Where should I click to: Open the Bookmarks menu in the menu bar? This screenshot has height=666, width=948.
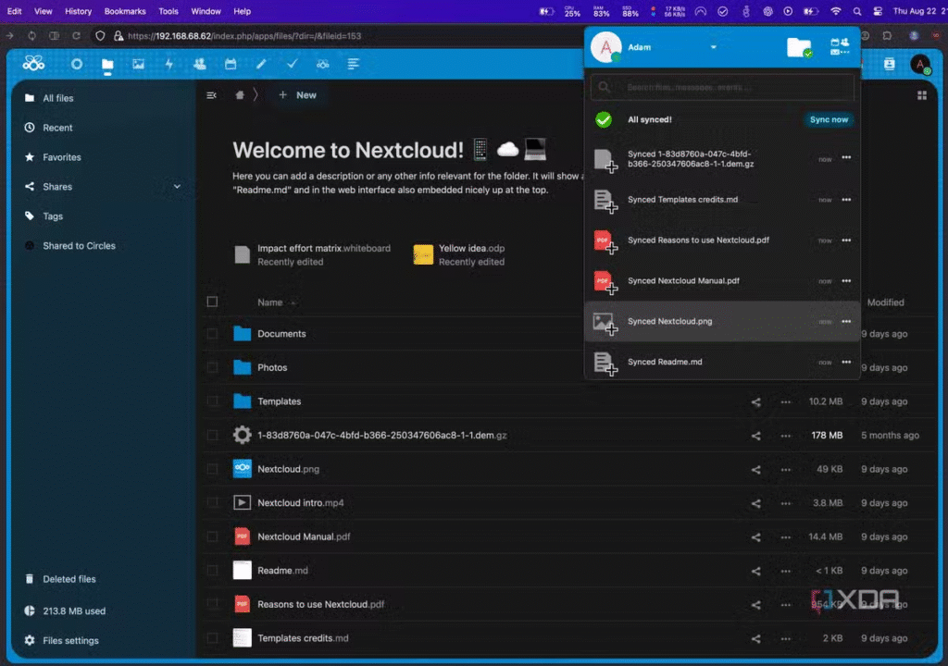125,11
